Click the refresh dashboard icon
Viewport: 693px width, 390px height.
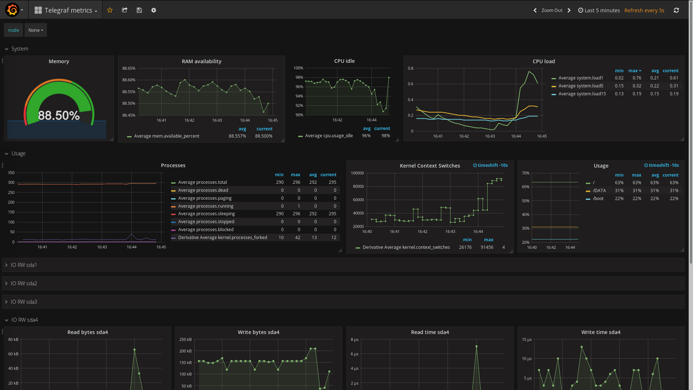[676, 10]
